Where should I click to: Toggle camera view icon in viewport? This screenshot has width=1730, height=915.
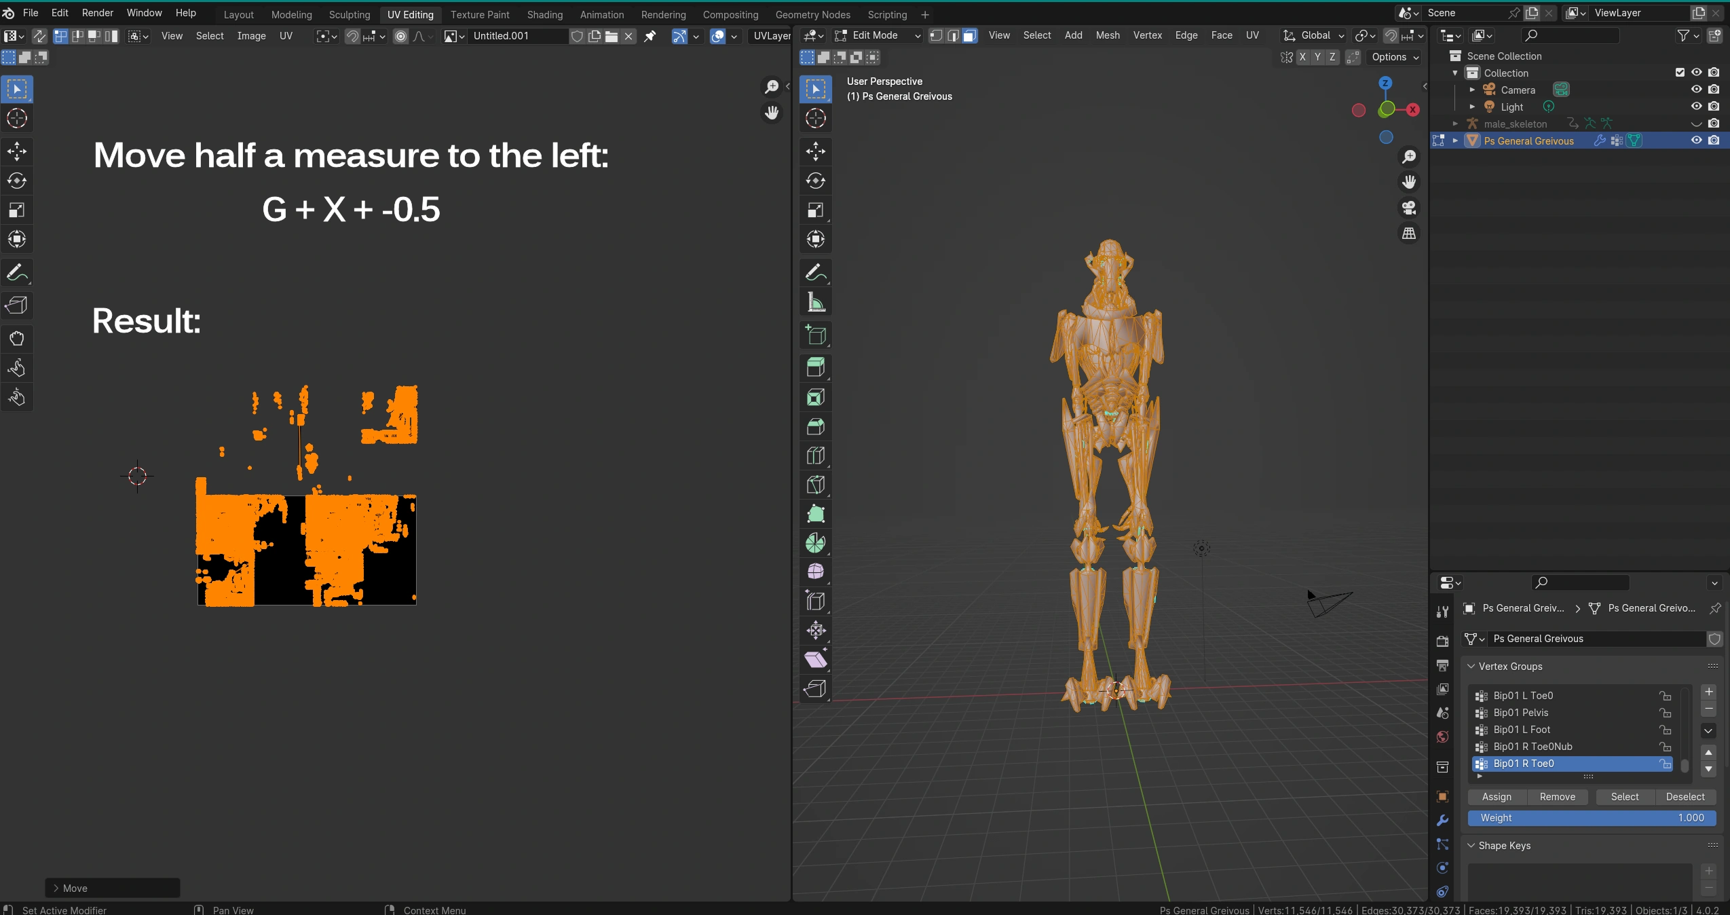1409,208
